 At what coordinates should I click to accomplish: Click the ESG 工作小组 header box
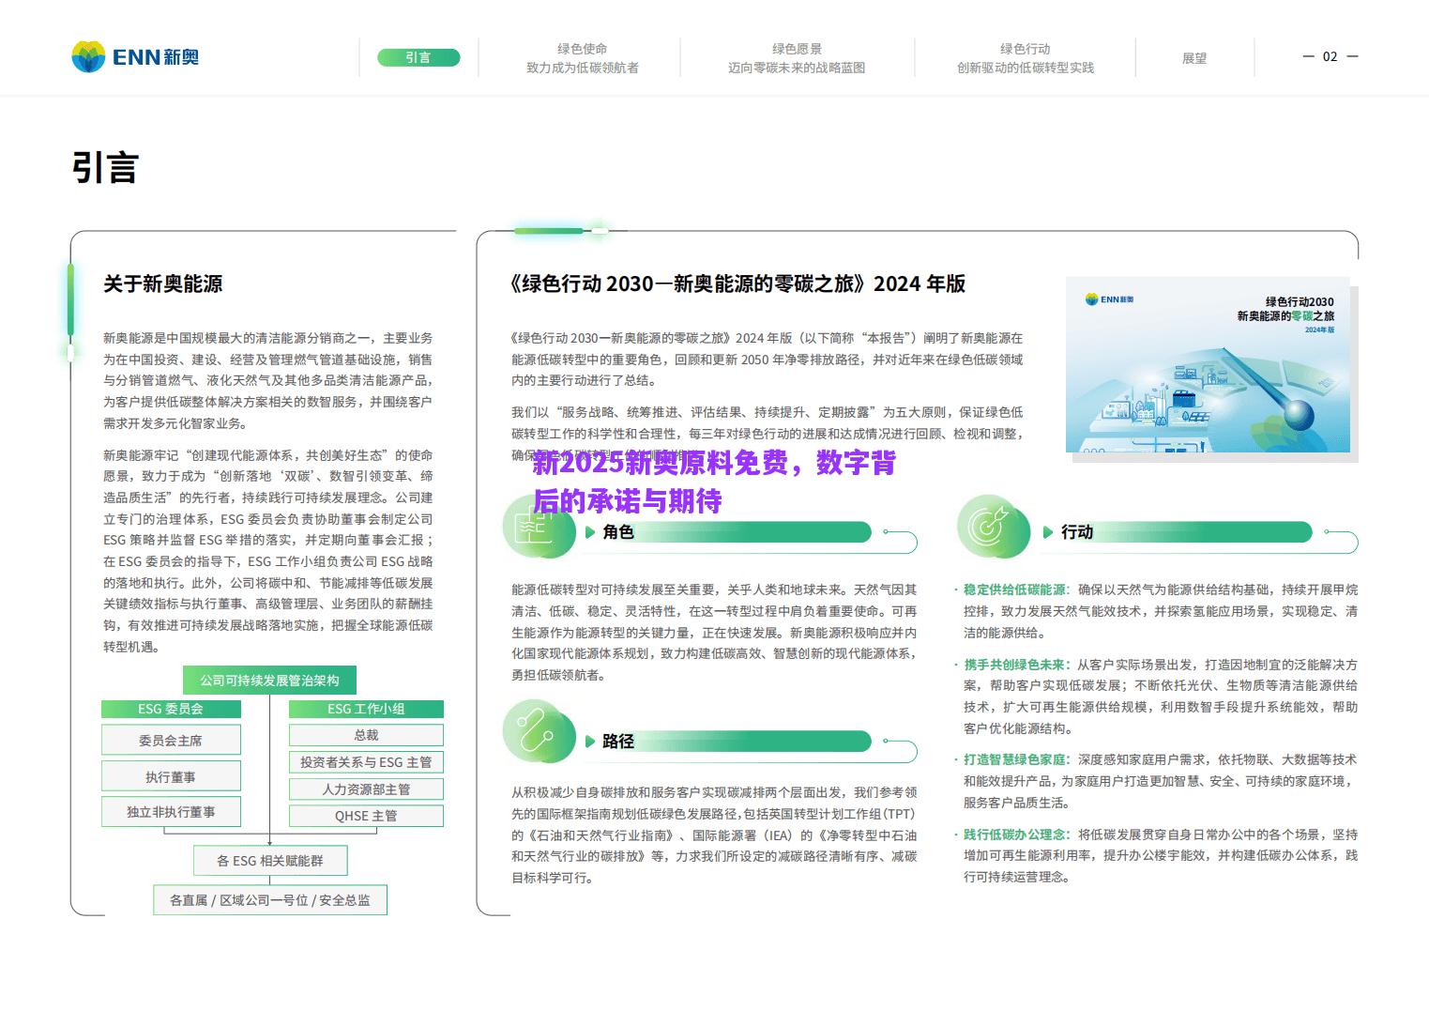[x=366, y=709]
